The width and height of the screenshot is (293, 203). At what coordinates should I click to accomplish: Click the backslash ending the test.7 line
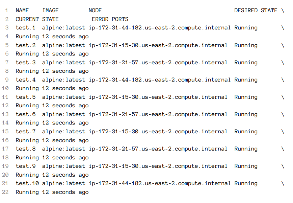tap(283, 132)
